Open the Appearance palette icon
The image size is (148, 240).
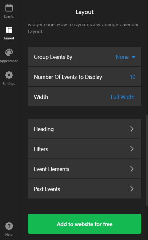pyautogui.click(x=9, y=52)
